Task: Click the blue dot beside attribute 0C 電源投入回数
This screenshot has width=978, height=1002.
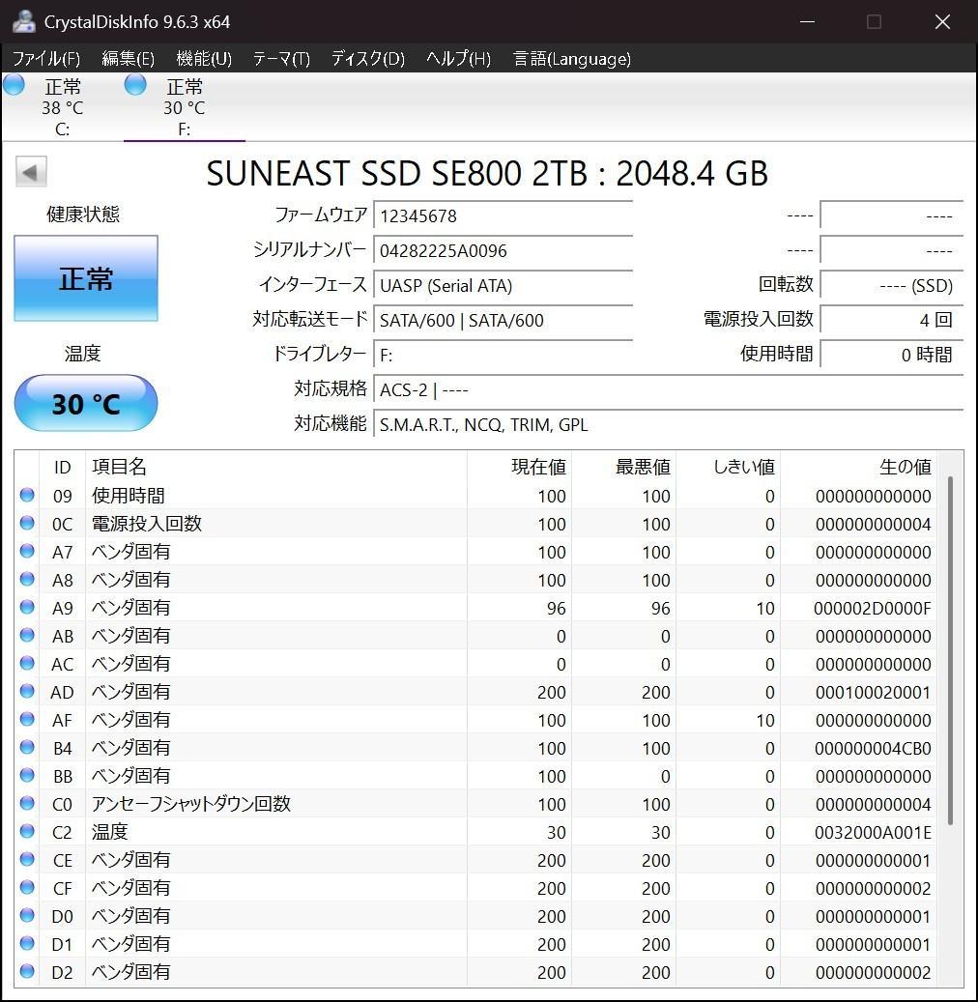Action: pyautogui.click(x=27, y=524)
